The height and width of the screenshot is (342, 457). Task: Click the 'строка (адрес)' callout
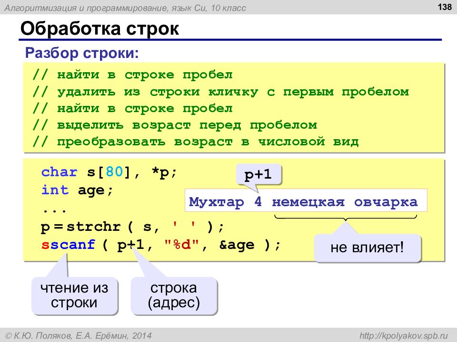174,295
